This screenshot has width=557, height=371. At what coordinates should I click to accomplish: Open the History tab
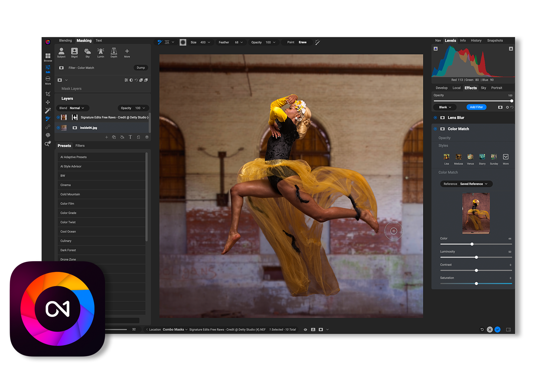(x=476, y=40)
